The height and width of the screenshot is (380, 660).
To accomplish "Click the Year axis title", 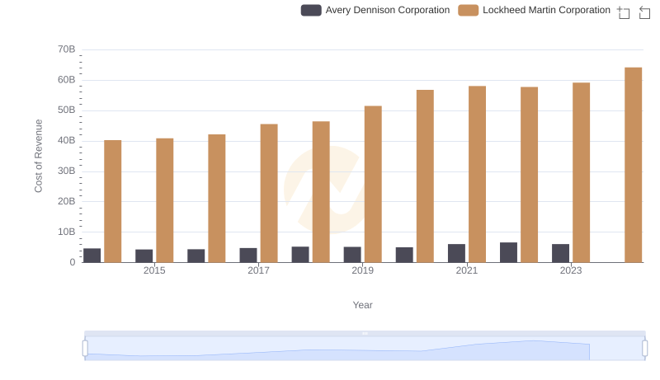I will [x=362, y=305].
